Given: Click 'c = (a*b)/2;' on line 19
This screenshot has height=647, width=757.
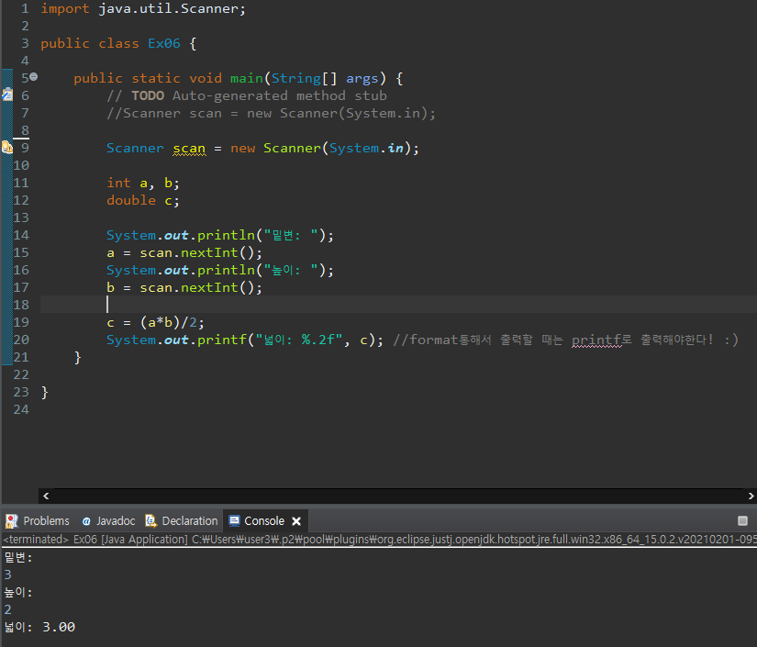Looking at the screenshot, I should (155, 322).
